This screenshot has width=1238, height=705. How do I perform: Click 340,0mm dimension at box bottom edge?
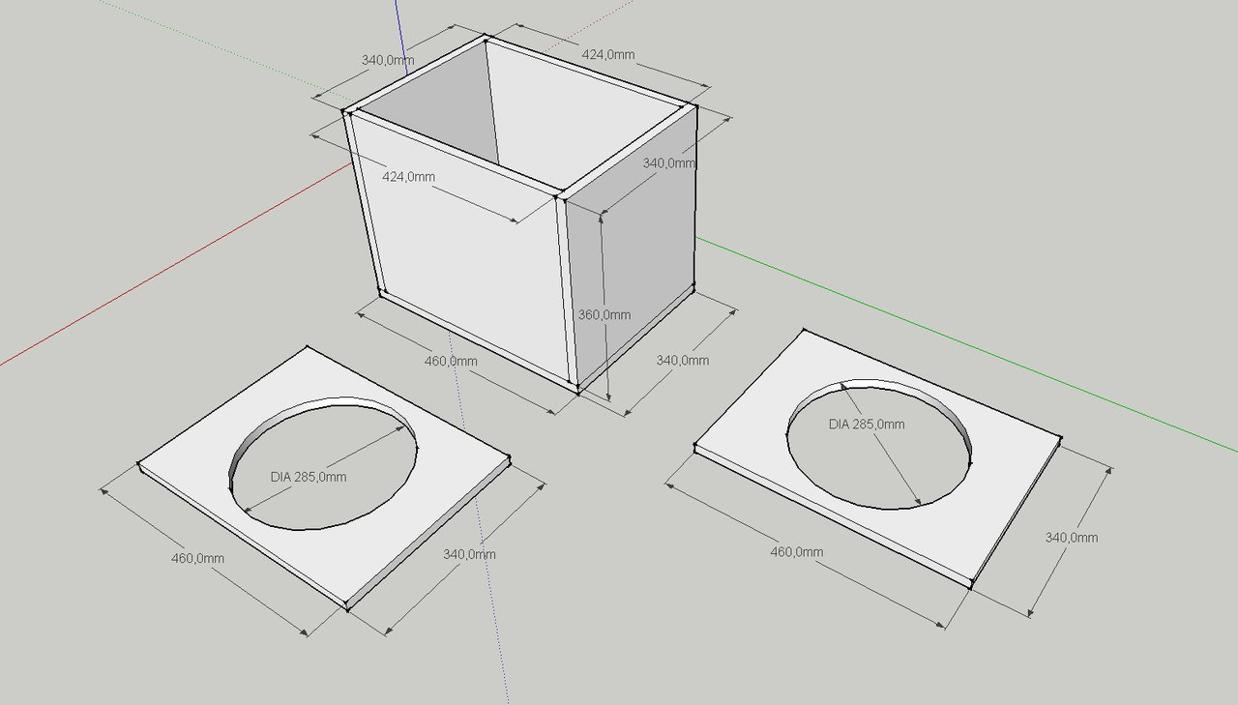(x=683, y=361)
